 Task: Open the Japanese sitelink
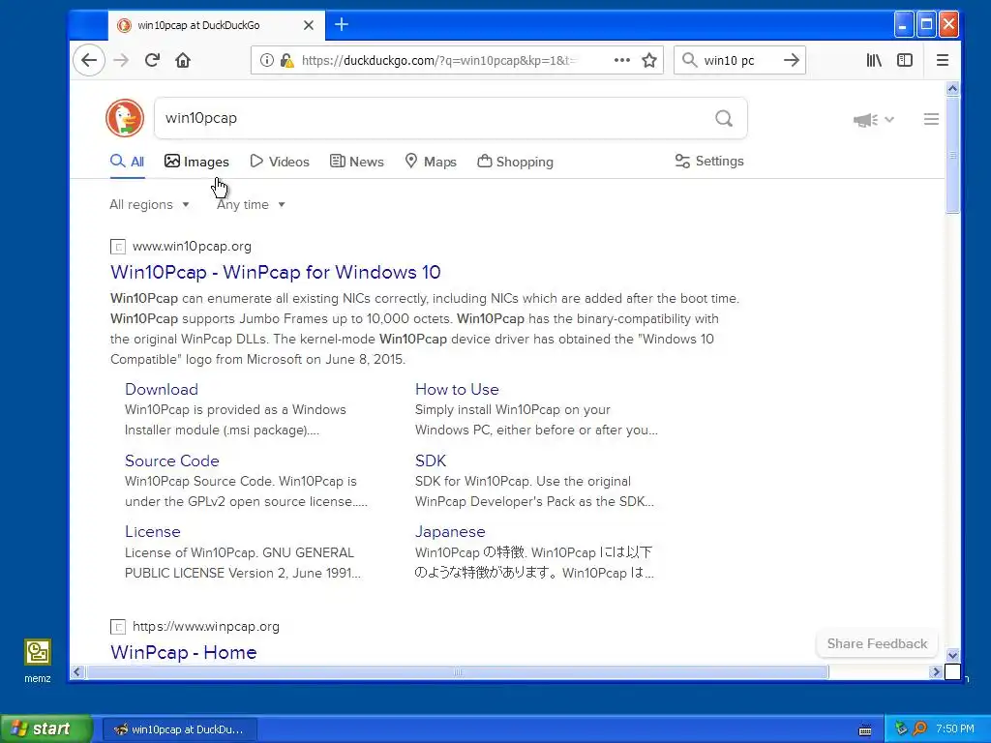pos(450,531)
